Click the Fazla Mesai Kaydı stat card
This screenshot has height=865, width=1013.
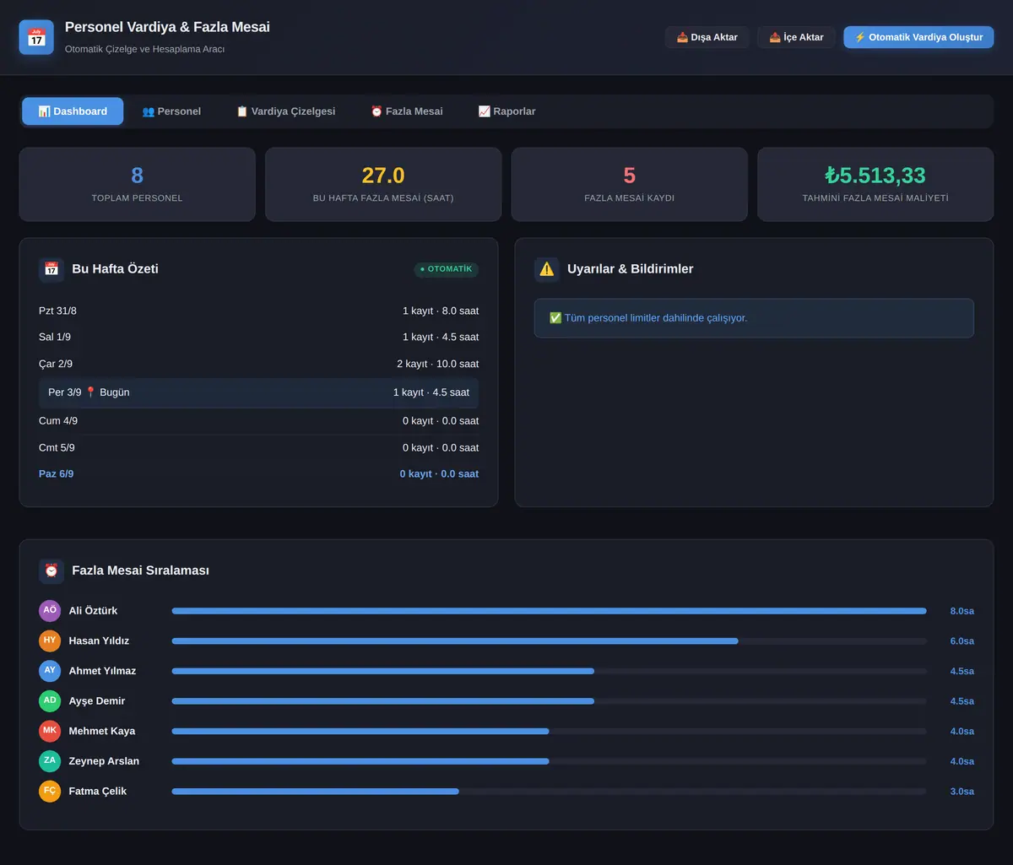tap(630, 185)
